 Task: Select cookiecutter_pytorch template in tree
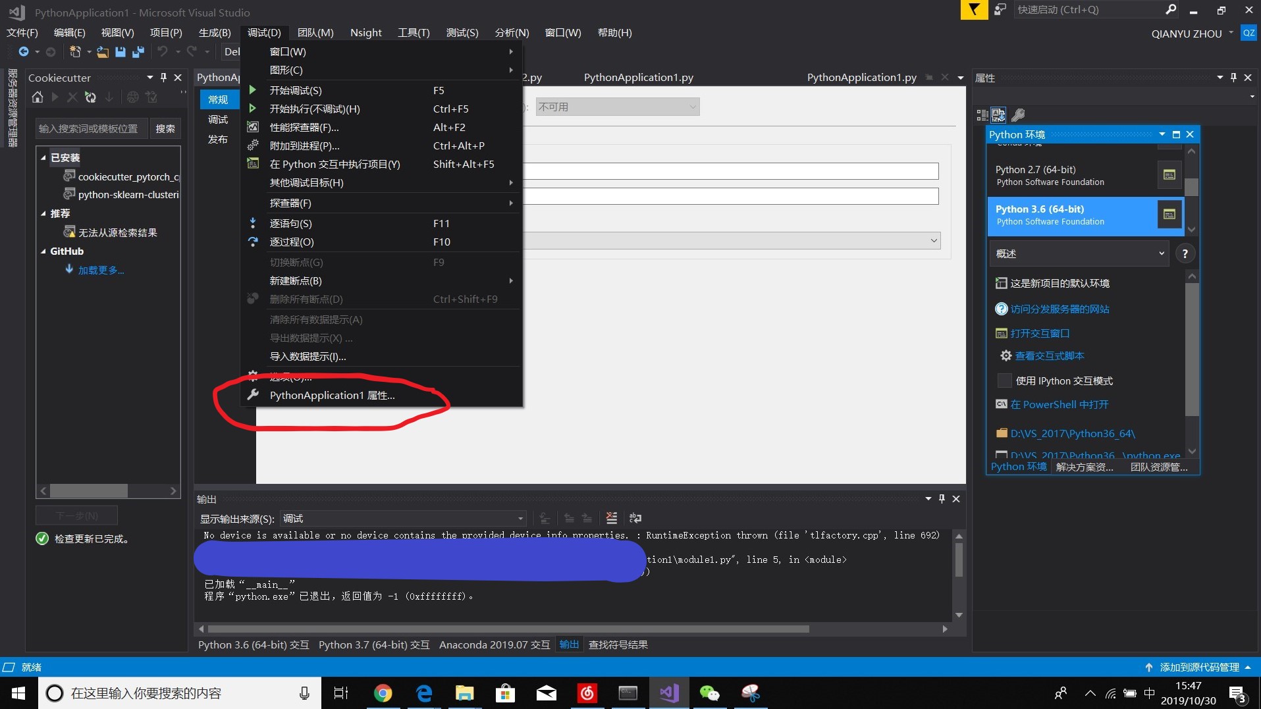coord(128,176)
